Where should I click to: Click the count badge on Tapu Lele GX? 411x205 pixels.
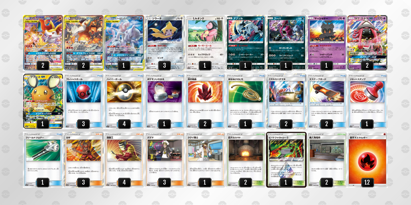point(367,65)
